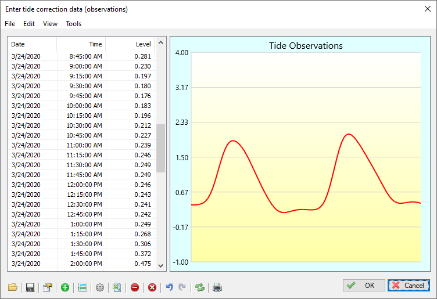Open the View menu

coord(50,24)
